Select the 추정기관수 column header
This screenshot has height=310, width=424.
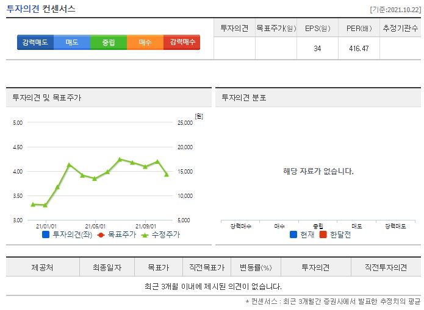point(400,28)
